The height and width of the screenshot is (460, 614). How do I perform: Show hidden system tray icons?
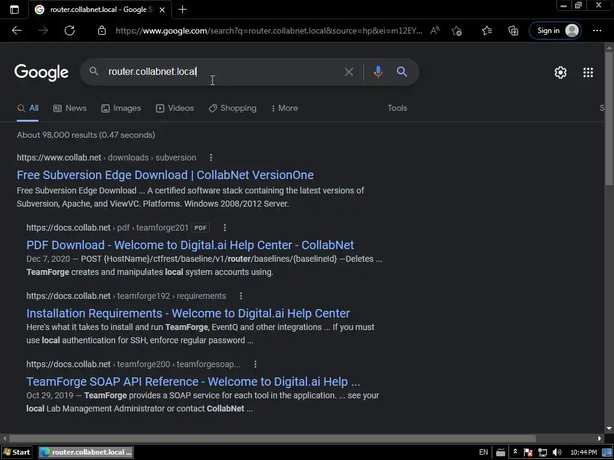coord(515,452)
